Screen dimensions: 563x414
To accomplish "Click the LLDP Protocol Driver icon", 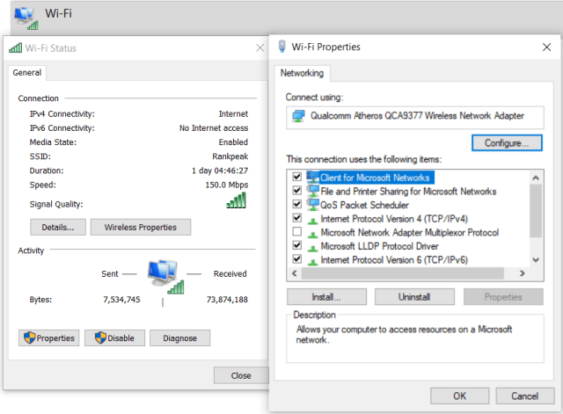I will point(313,248).
